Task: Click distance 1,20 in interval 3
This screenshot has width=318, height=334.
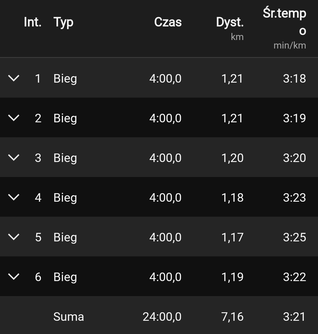Action: pyautogui.click(x=232, y=158)
